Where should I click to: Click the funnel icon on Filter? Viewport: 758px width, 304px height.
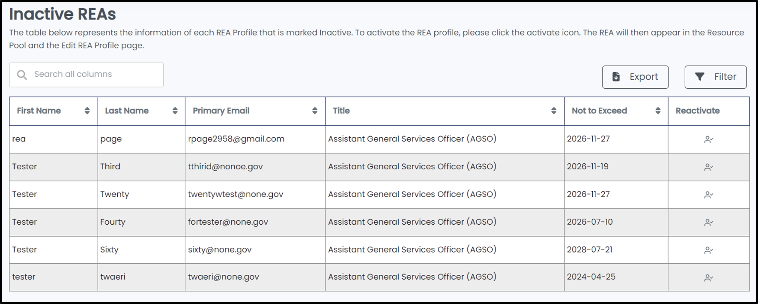699,77
